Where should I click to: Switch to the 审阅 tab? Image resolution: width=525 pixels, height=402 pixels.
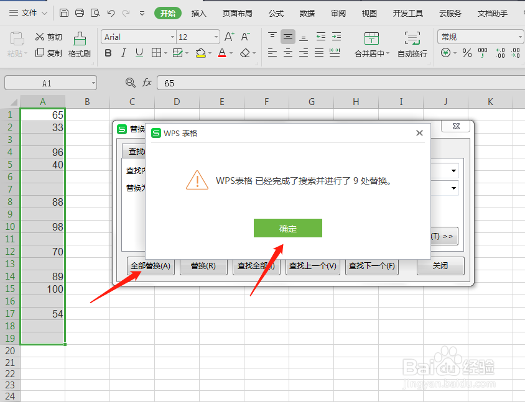pos(338,14)
